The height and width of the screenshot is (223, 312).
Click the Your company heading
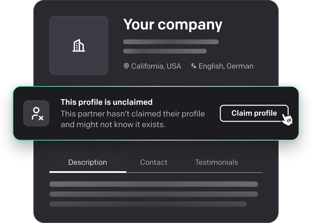point(173,24)
